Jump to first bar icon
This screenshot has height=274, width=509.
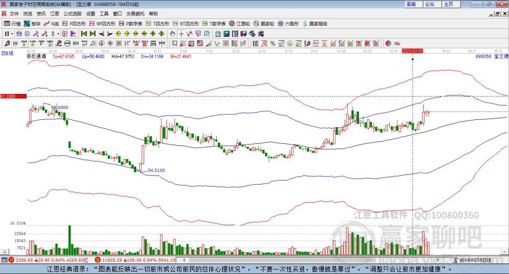[x=84, y=34]
